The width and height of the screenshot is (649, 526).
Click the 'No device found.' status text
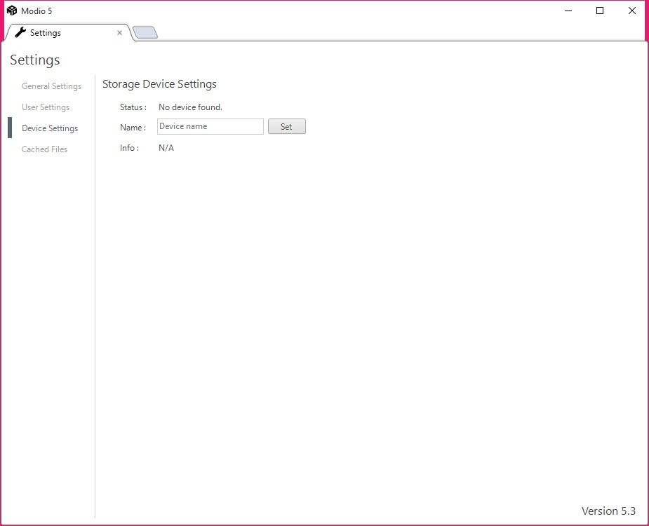[190, 107]
